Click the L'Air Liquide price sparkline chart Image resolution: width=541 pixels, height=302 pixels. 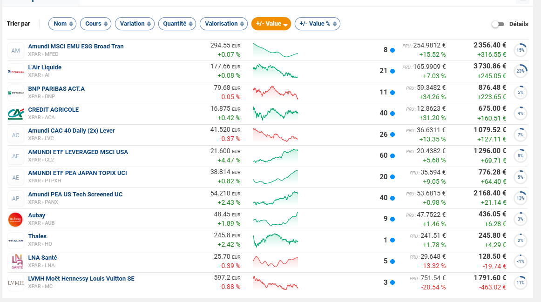[x=275, y=71]
